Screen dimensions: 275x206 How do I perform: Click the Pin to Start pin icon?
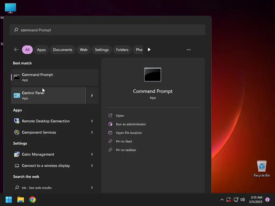110,141
